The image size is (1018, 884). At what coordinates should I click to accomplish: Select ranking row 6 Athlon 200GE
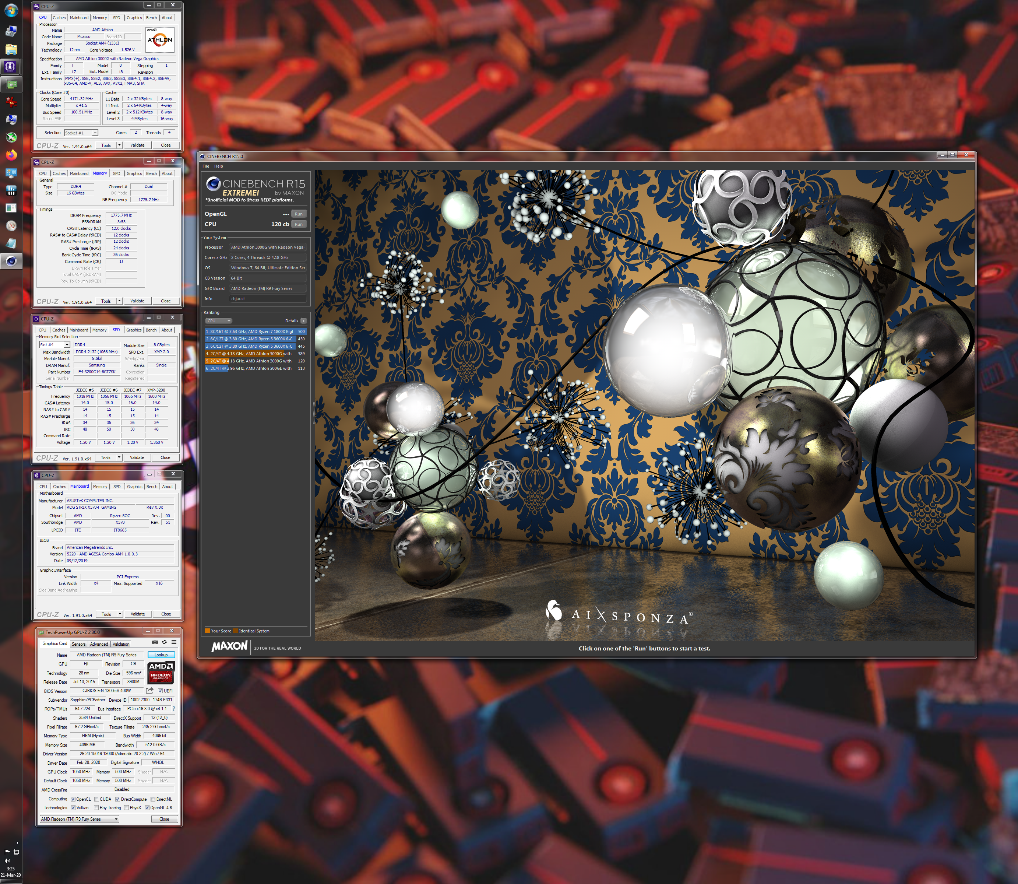[x=256, y=368]
